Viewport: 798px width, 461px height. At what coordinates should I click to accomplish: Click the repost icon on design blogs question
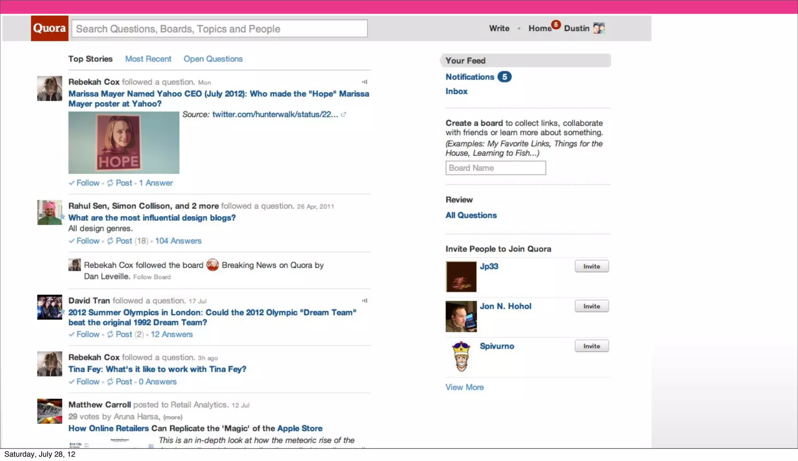pyautogui.click(x=110, y=241)
